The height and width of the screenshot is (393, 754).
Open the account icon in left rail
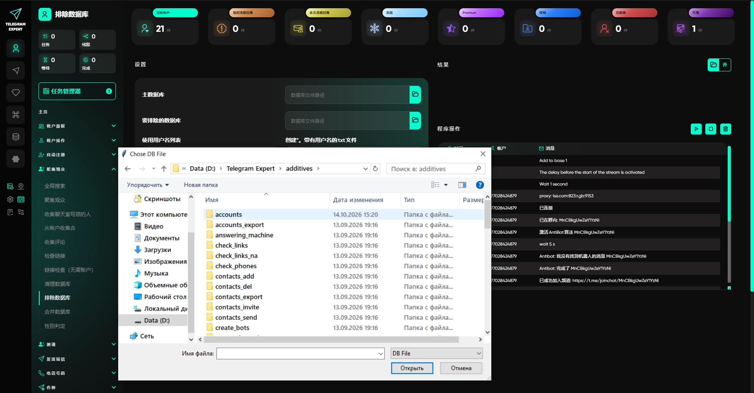click(x=16, y=49)
